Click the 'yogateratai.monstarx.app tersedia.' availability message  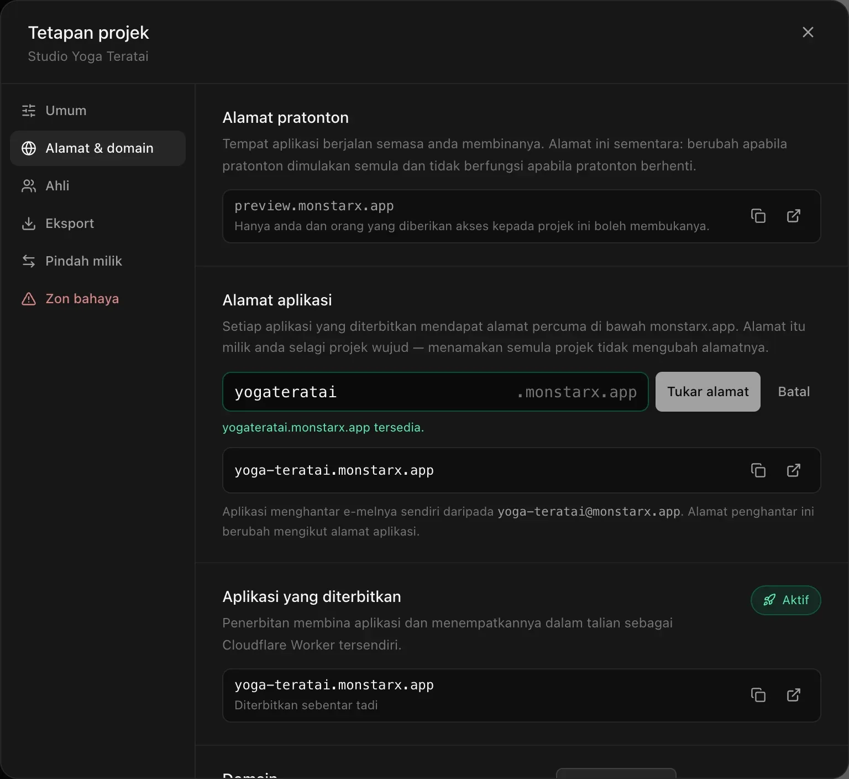coord(323,427)
